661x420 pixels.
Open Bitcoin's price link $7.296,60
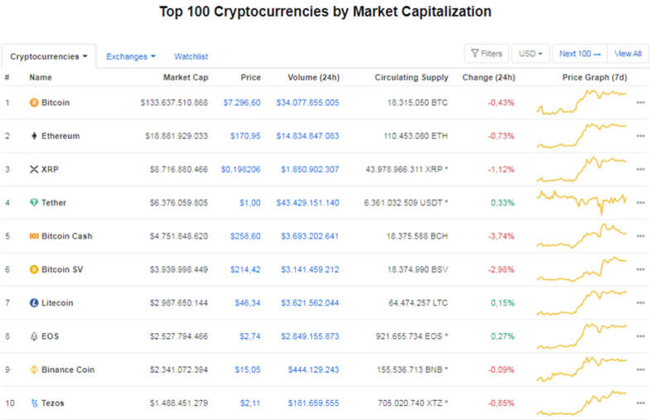pos(242,103)
